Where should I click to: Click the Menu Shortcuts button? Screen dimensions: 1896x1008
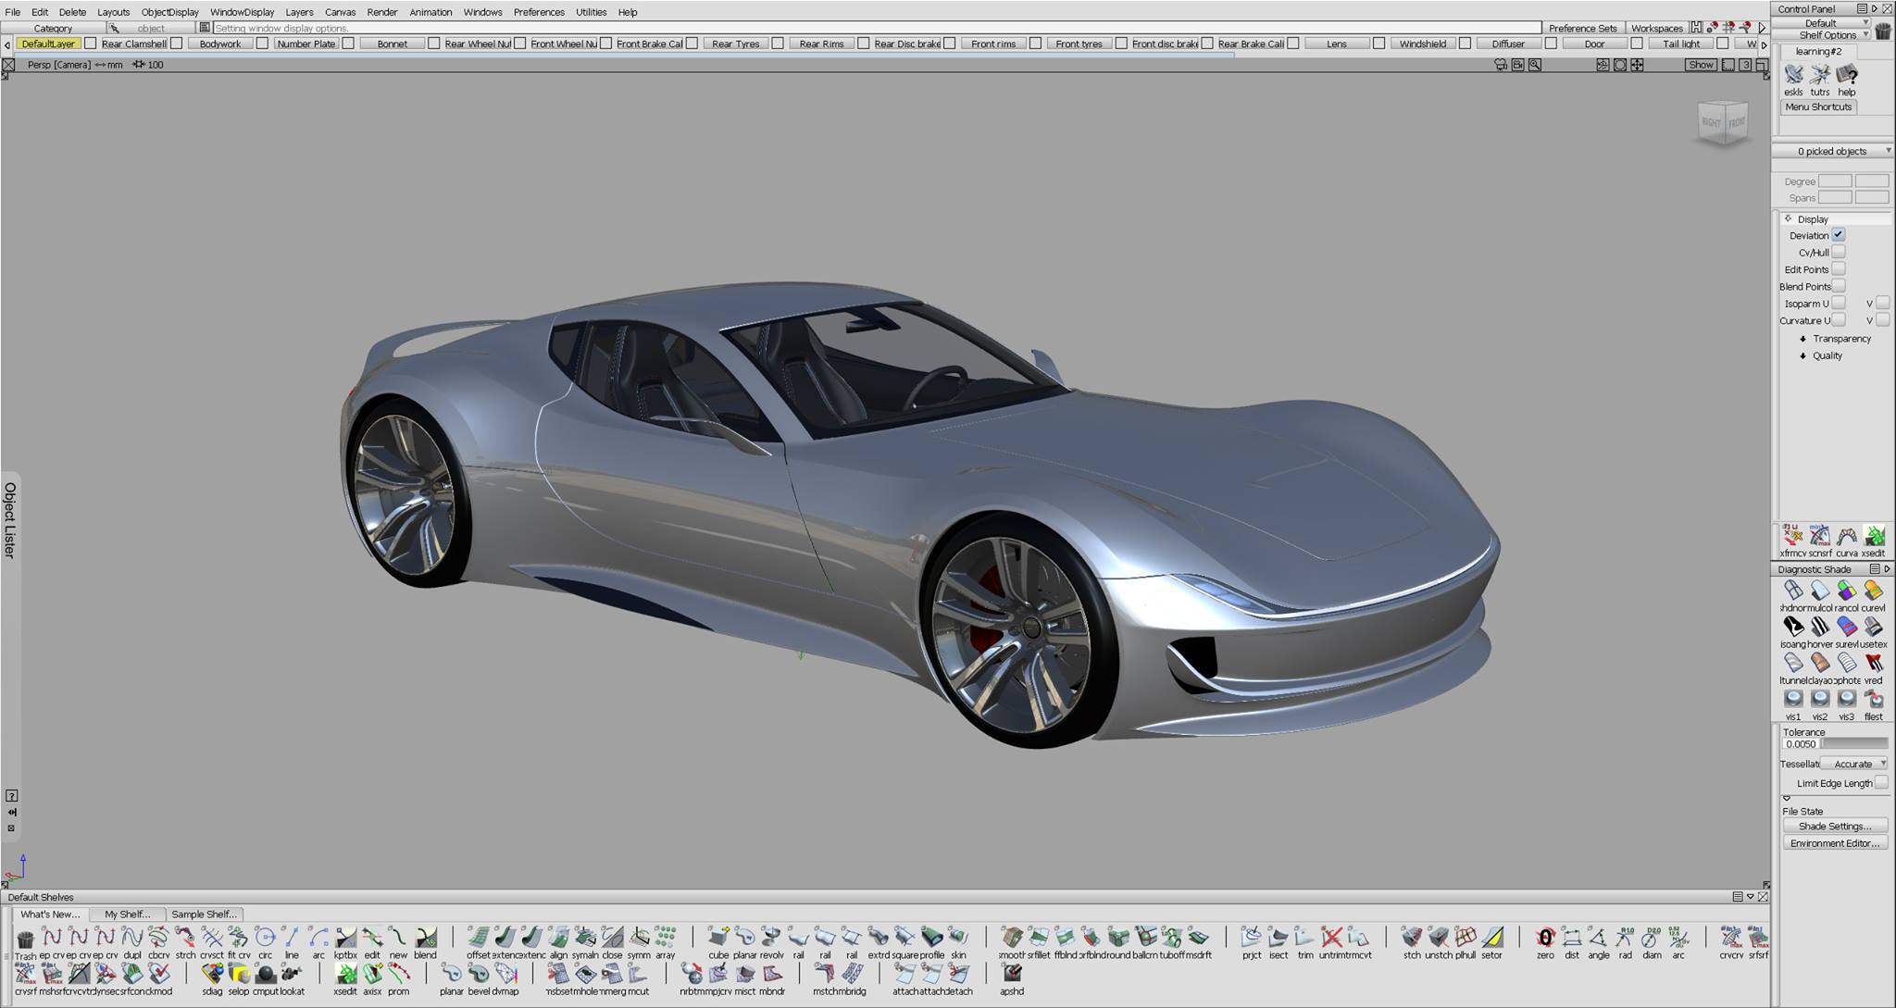click(1818, 107)
